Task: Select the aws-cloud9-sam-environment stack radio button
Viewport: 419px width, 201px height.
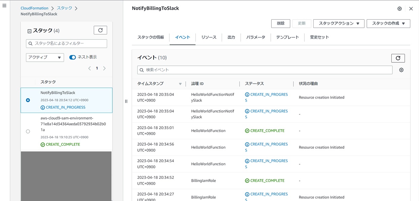Action: (28, 132)
